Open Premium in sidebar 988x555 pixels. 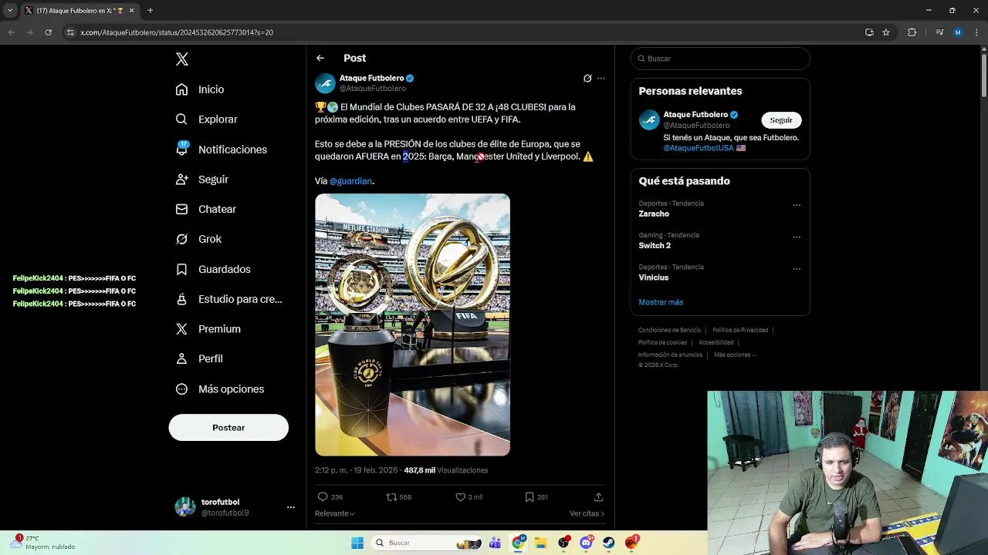[208, 329]
